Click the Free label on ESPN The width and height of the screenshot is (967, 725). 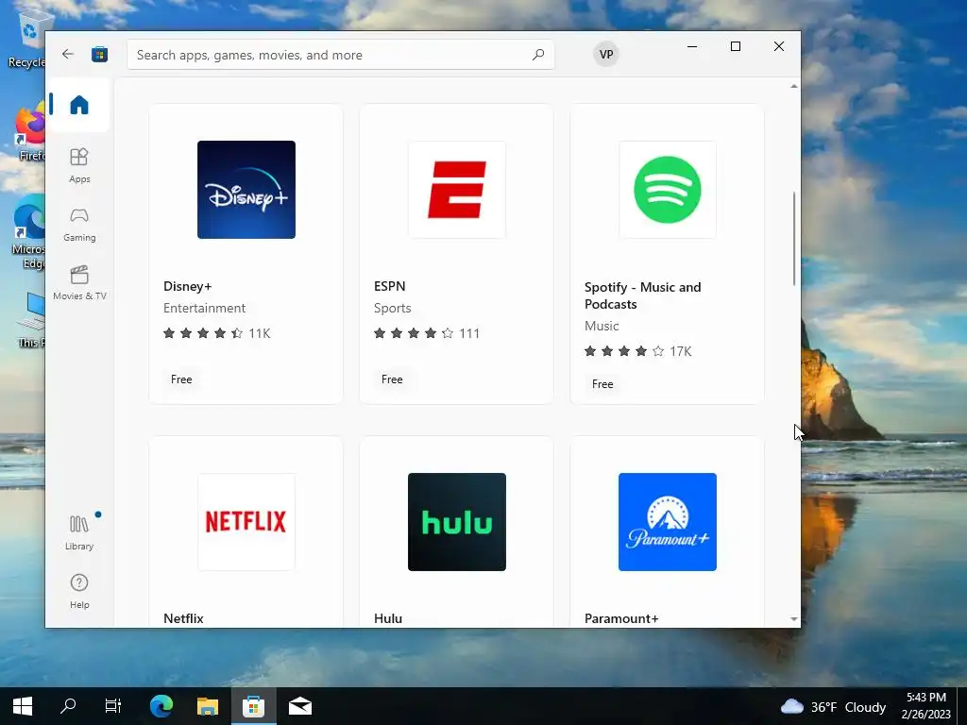(x=392, y=379)
